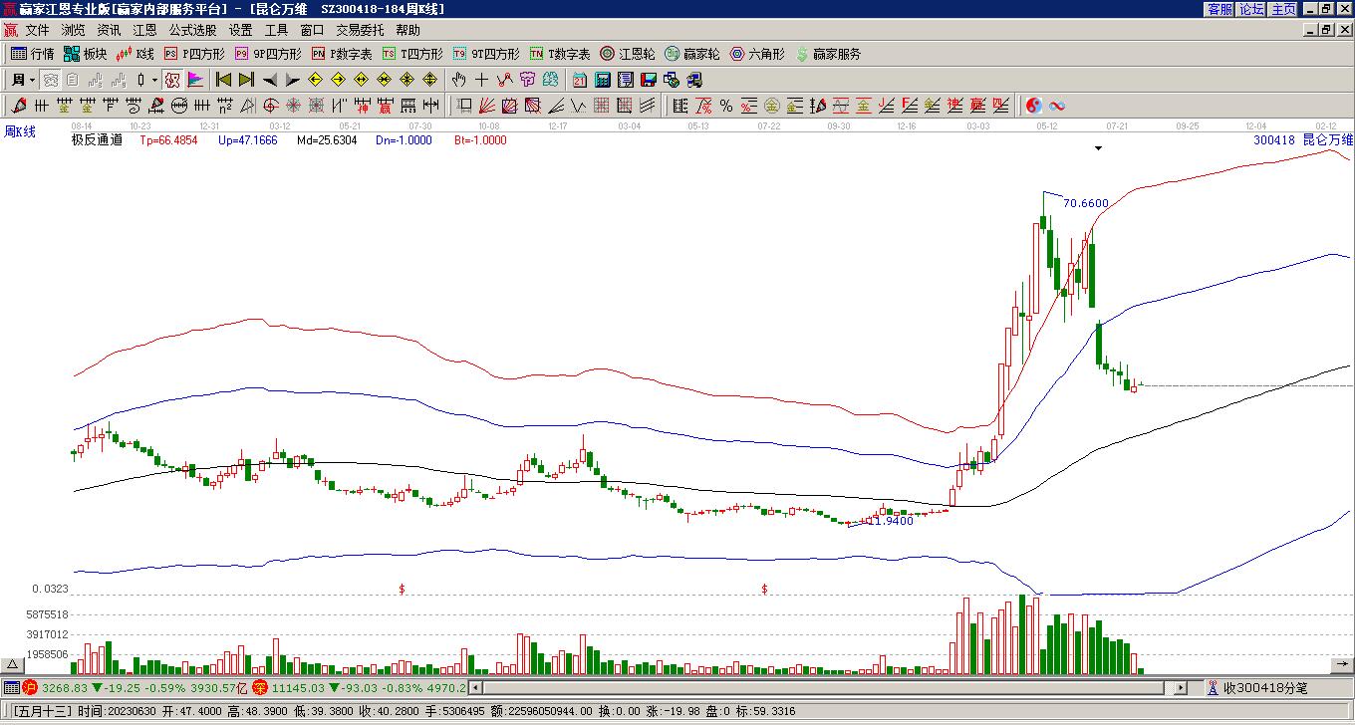Click the Md=25.6304 indicator value

coord(327,140)
